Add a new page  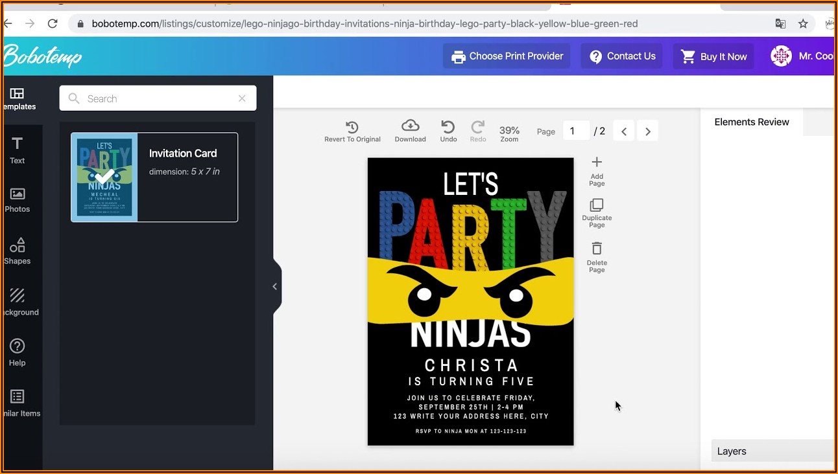[597, 170]
